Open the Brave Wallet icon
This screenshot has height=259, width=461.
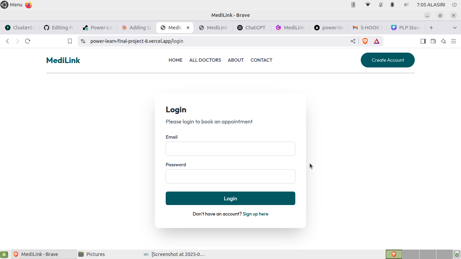pos(433,41)
